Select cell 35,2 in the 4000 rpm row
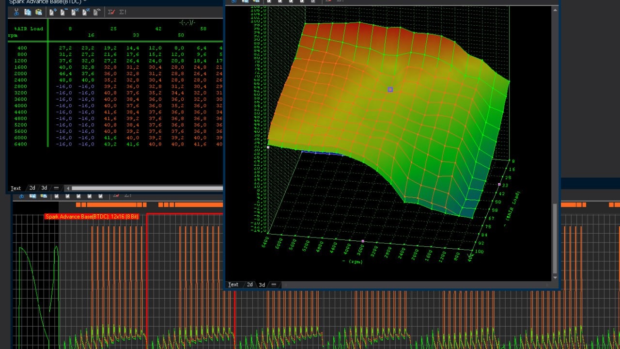 tap(178, 106)
